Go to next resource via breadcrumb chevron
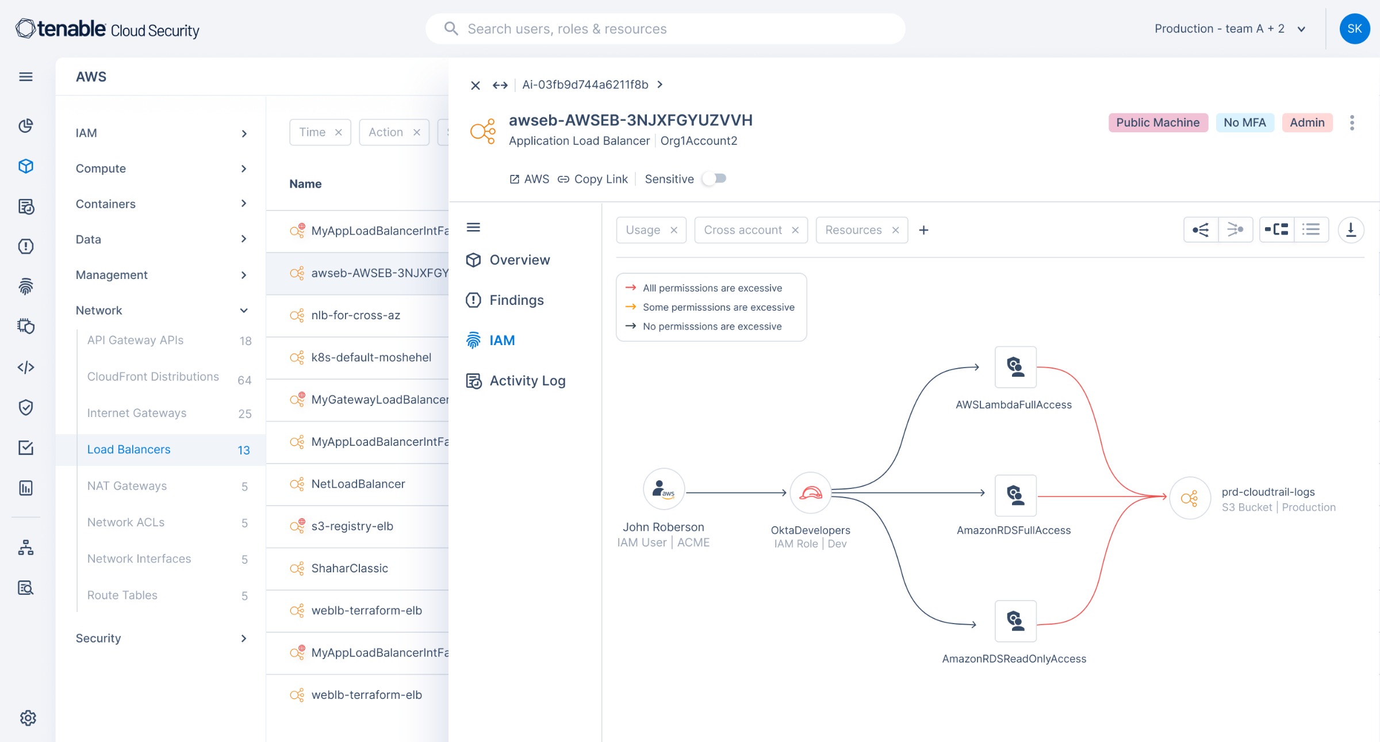The height and width of the screenshot is (742, 1380). click(660, 85)
